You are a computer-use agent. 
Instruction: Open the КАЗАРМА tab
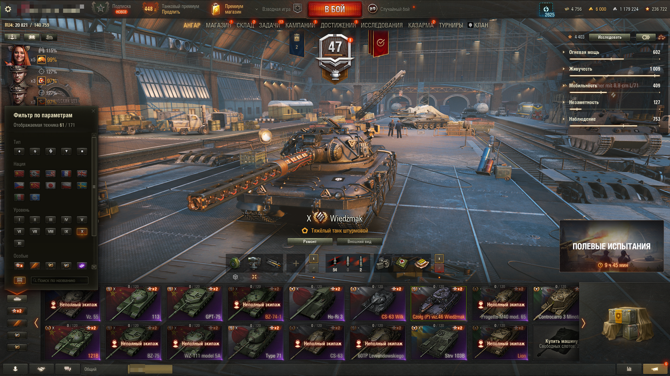[420, 25]
